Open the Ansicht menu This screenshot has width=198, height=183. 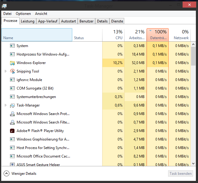[x=41, y=14]
